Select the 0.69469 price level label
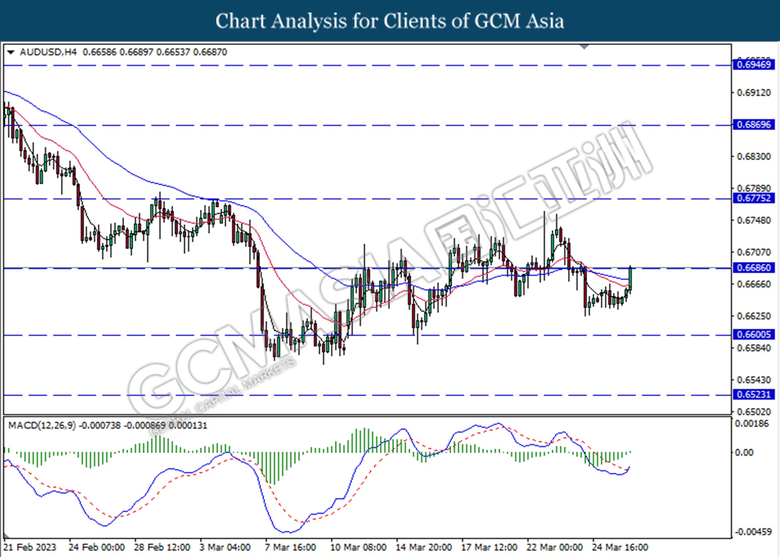780x557 pixels. point(753,64)
